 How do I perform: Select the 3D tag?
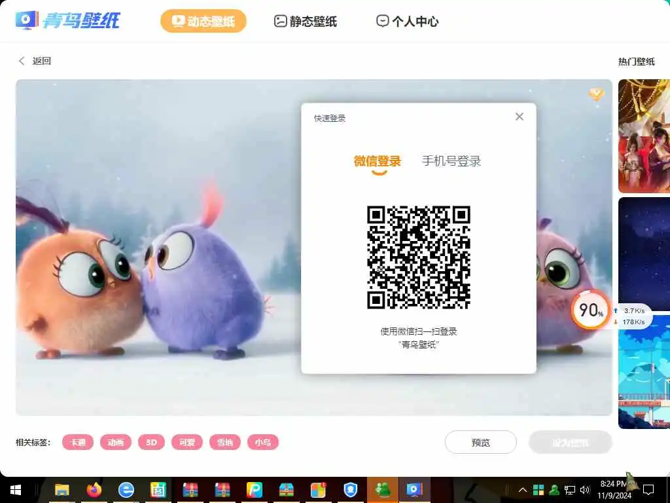point(151,442)
